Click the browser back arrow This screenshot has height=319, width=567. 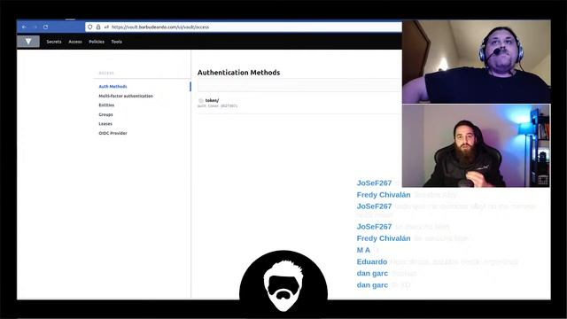click(x=24, y=27)
